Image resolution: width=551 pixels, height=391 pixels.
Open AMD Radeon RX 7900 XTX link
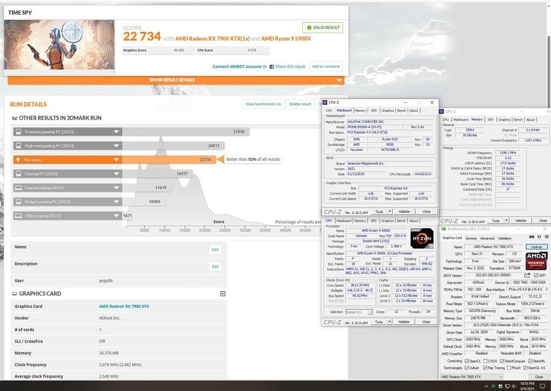pos(124,307)
